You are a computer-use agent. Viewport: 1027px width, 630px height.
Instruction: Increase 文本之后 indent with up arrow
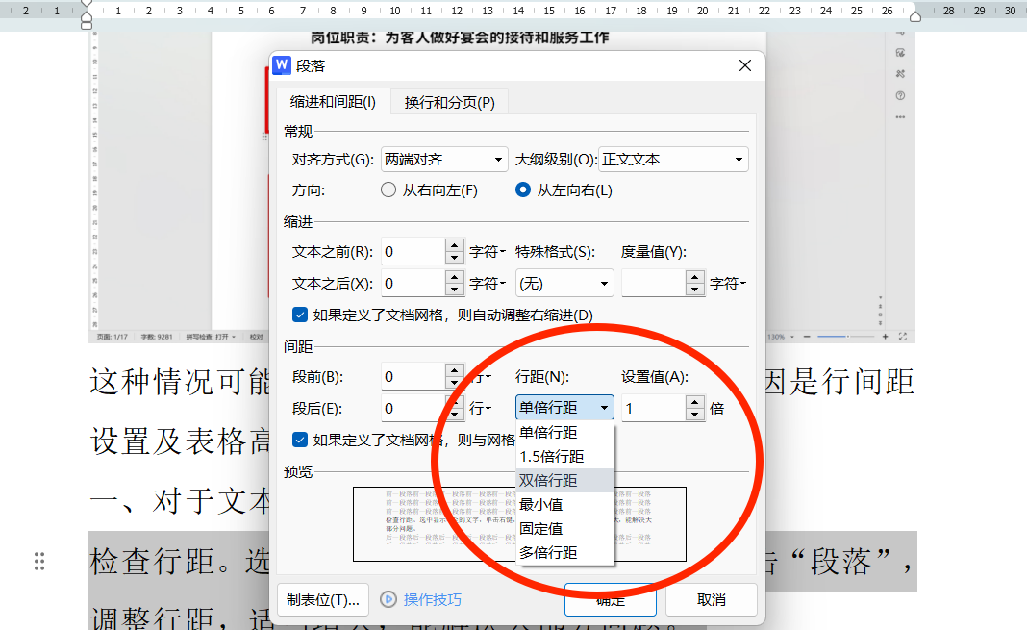455,277
